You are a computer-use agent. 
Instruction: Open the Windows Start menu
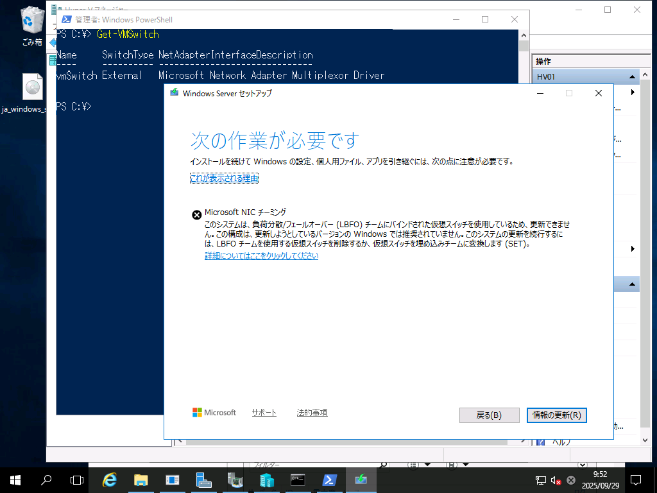point(13,480)
